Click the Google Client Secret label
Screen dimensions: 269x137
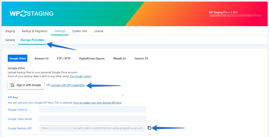point(20,119)
